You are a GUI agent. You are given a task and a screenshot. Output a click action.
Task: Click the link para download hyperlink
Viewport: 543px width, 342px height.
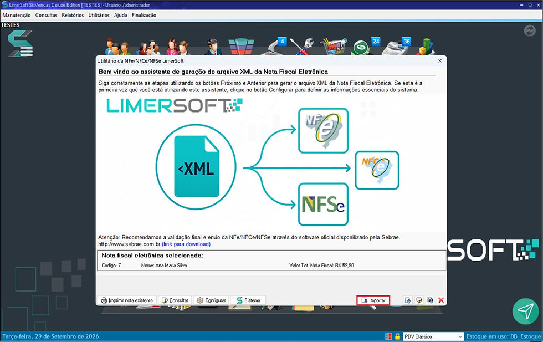click(x=186, y=244)
